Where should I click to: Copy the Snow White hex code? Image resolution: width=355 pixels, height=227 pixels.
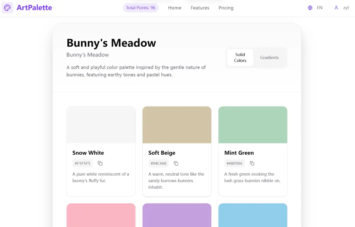100,163
